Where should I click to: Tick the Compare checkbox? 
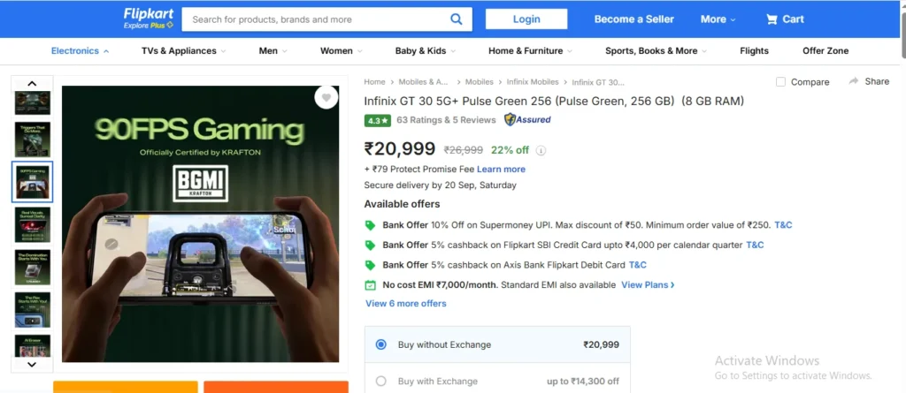point(780,82)
